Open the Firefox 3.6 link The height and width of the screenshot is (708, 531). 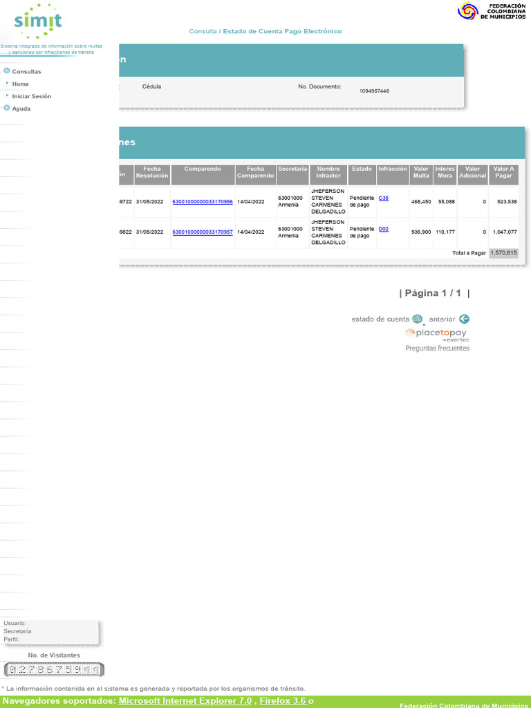[283, 701]
